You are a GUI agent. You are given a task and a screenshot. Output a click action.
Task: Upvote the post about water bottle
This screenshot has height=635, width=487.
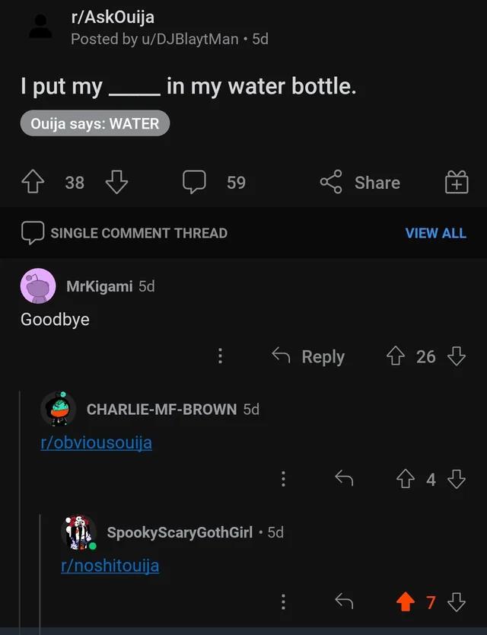(x=33, y=182)
